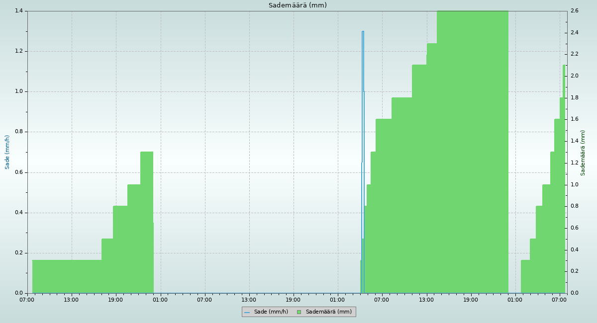Click the top of the blue rain-rate spike

363,32
